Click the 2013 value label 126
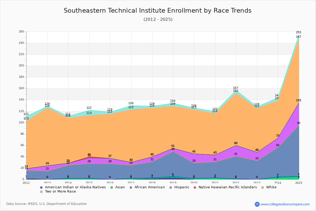 [x=47, y=106]
